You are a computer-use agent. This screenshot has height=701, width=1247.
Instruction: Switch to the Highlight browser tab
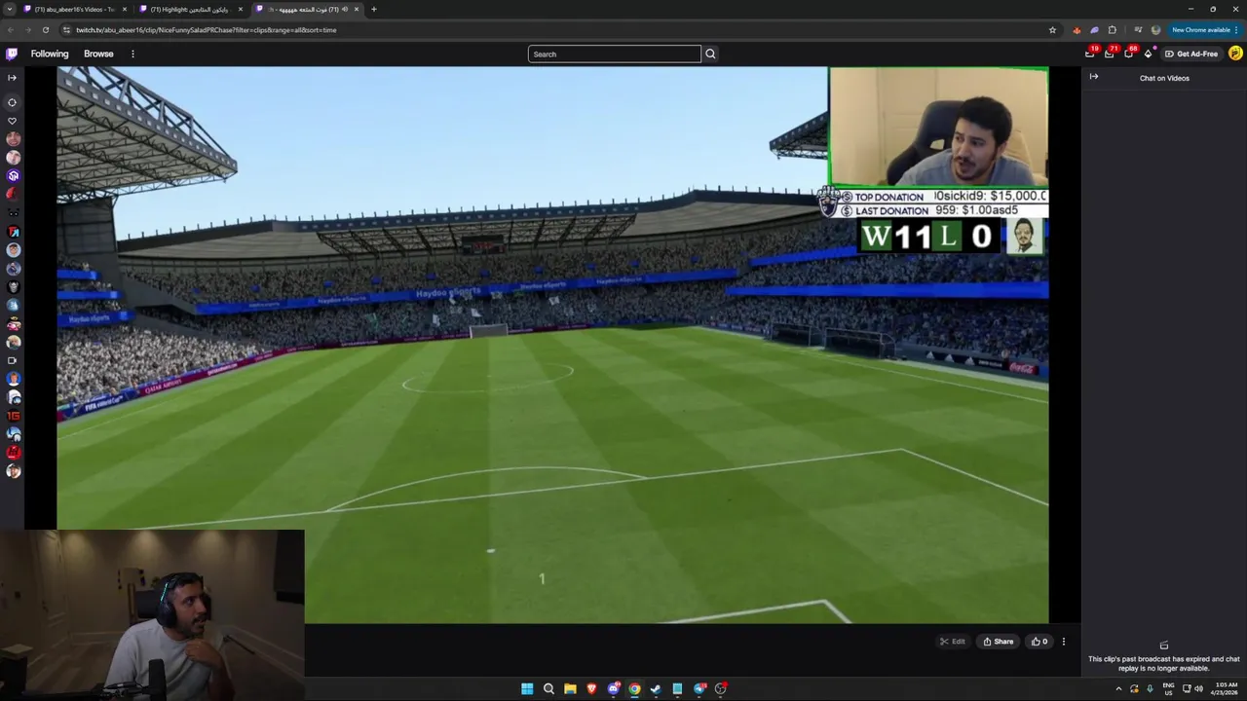point(191,9)
